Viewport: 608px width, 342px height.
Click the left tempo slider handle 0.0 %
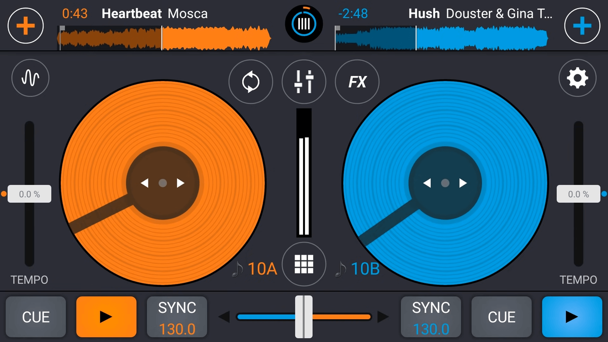pos(29,194)
